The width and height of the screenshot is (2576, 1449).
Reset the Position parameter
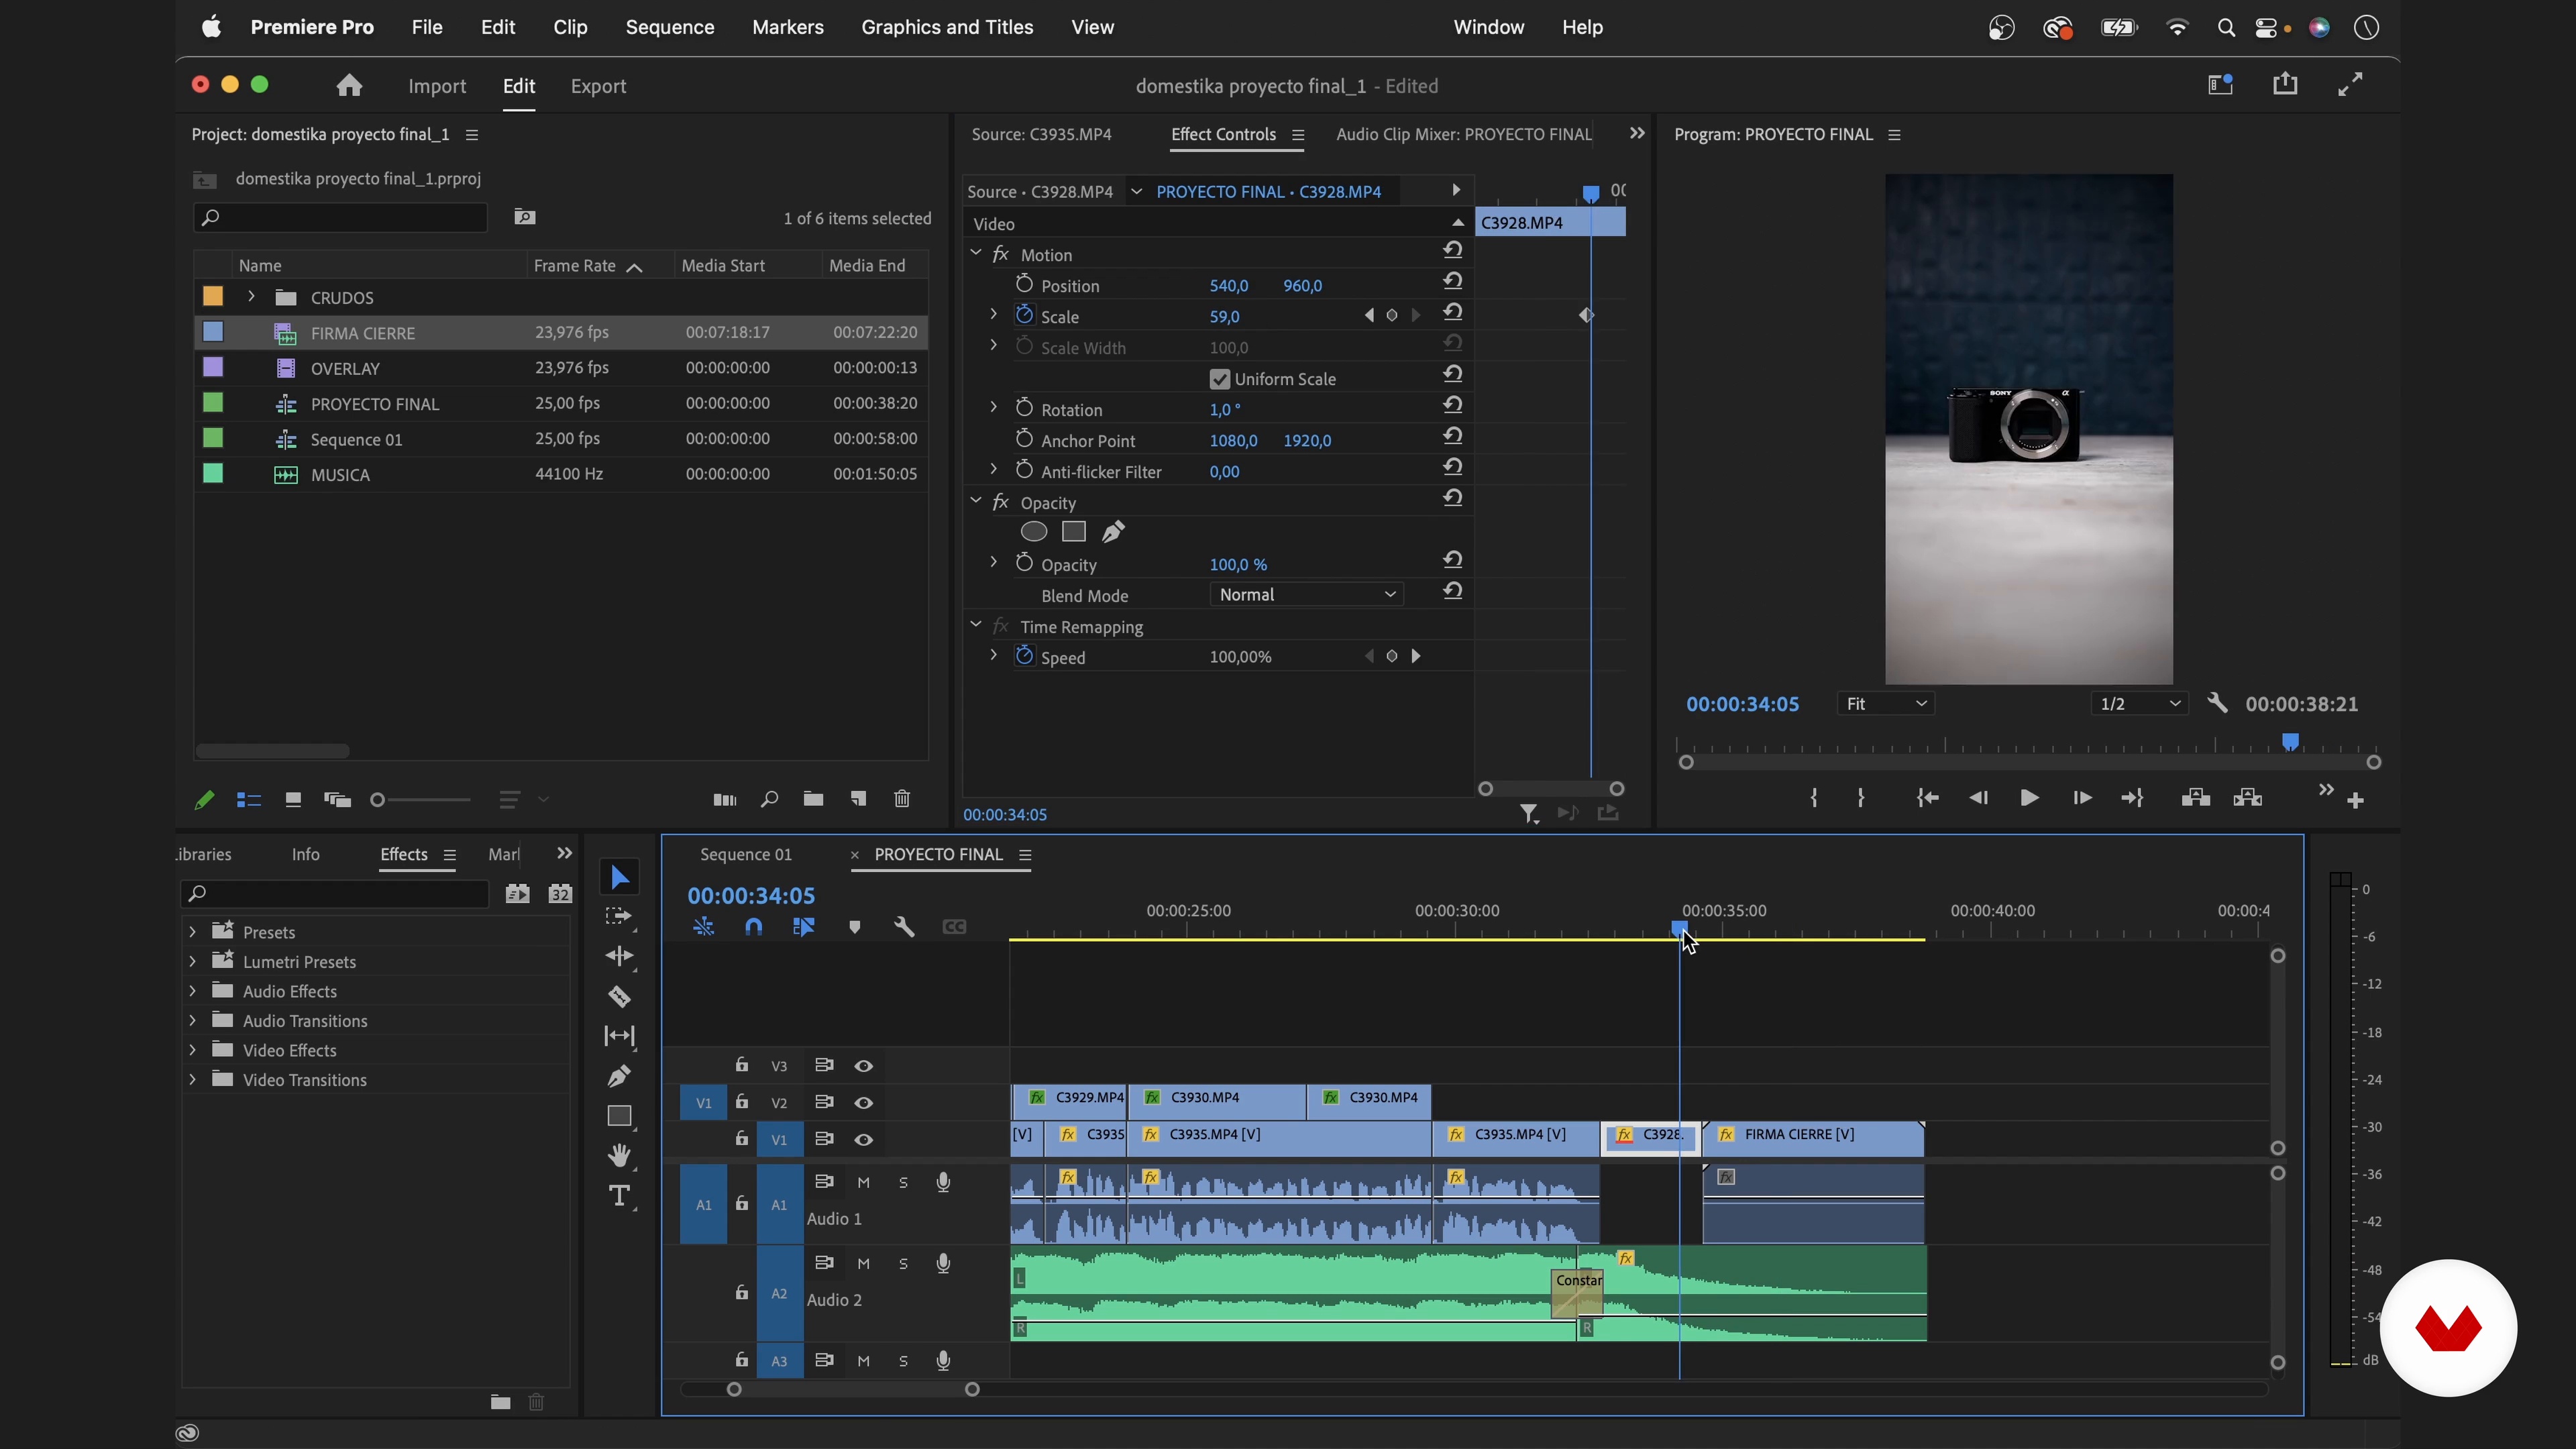point(1453,282)
